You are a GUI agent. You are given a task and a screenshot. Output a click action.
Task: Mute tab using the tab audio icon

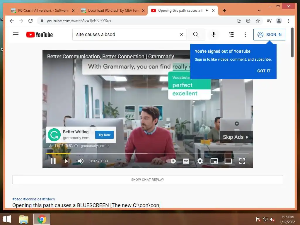pos(207,11)
